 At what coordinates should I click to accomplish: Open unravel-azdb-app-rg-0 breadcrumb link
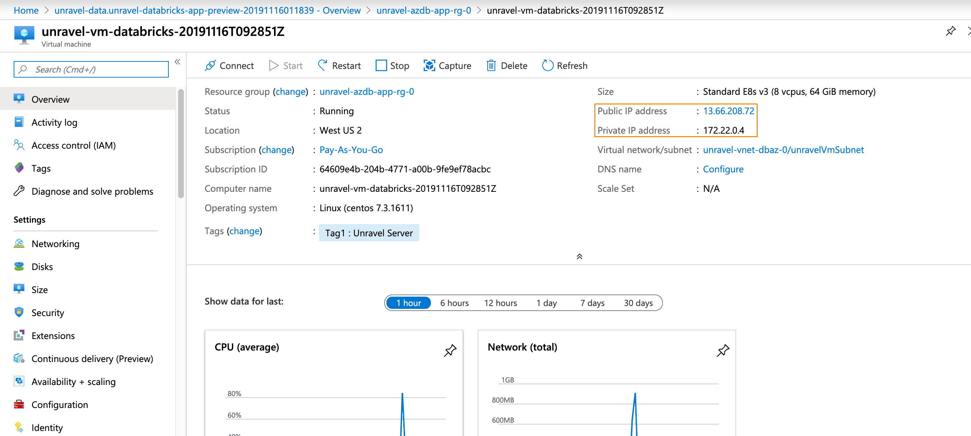click(x=423, y=10)
